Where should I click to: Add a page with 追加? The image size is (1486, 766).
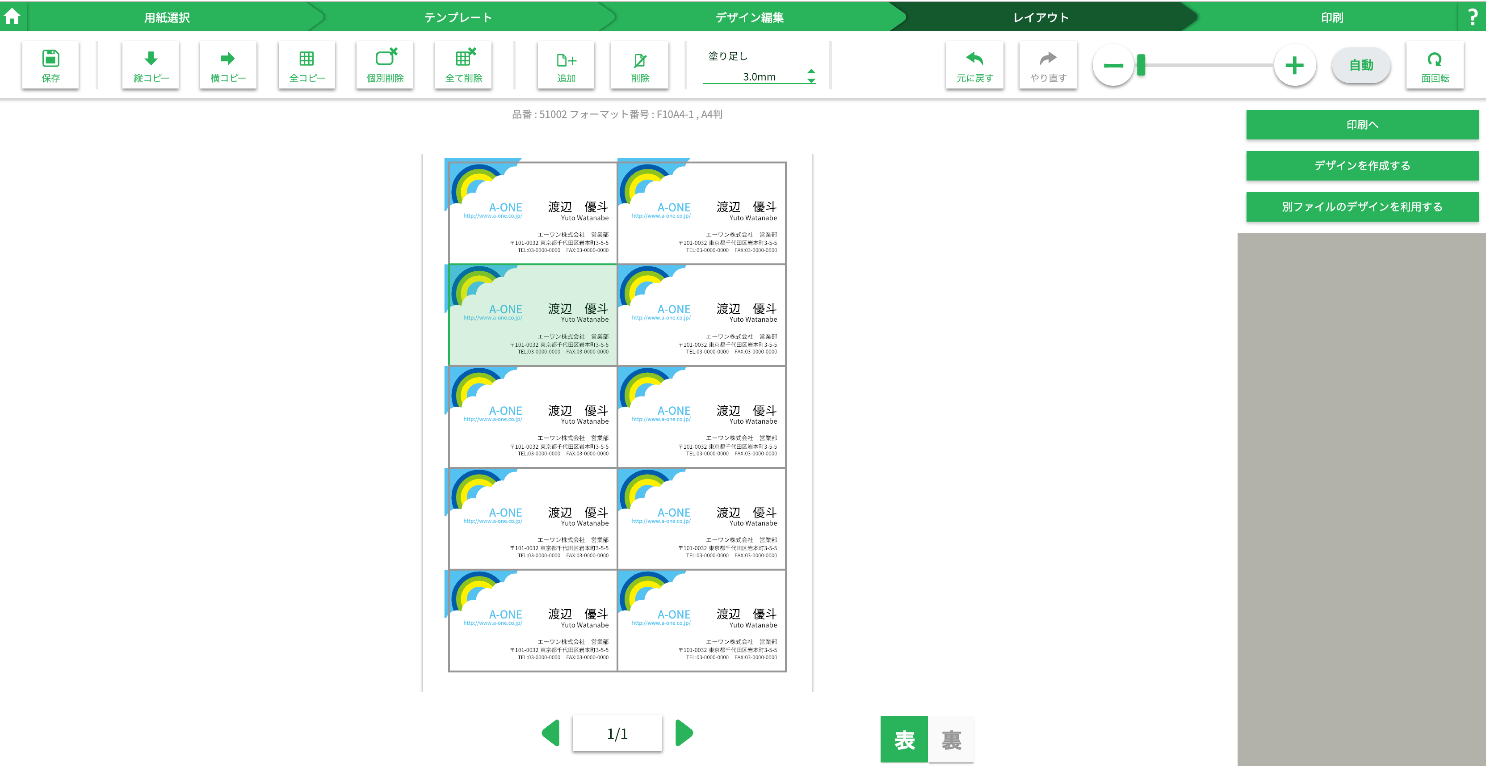[567, 65]
